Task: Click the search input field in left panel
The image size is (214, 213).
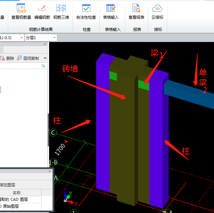Action: coord(20,66)
